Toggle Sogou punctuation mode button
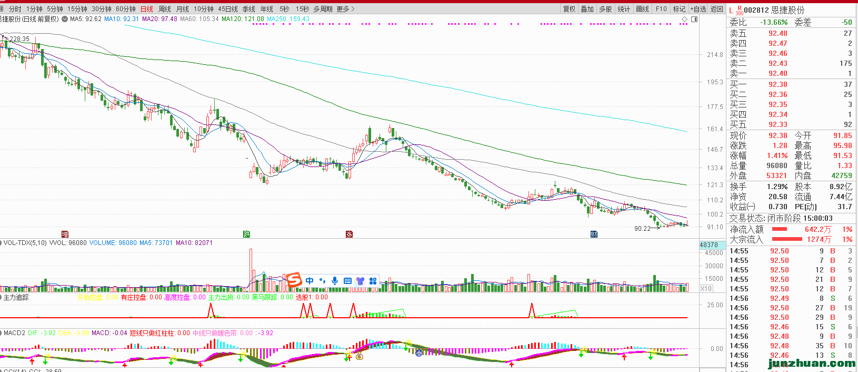Image resolution: width=858 pixels, height=372 pixels. coord(322,281)
